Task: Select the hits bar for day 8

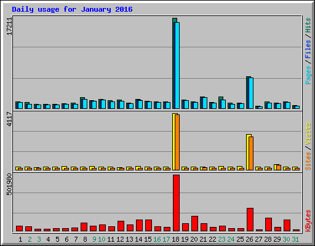Action: [82, 103]
